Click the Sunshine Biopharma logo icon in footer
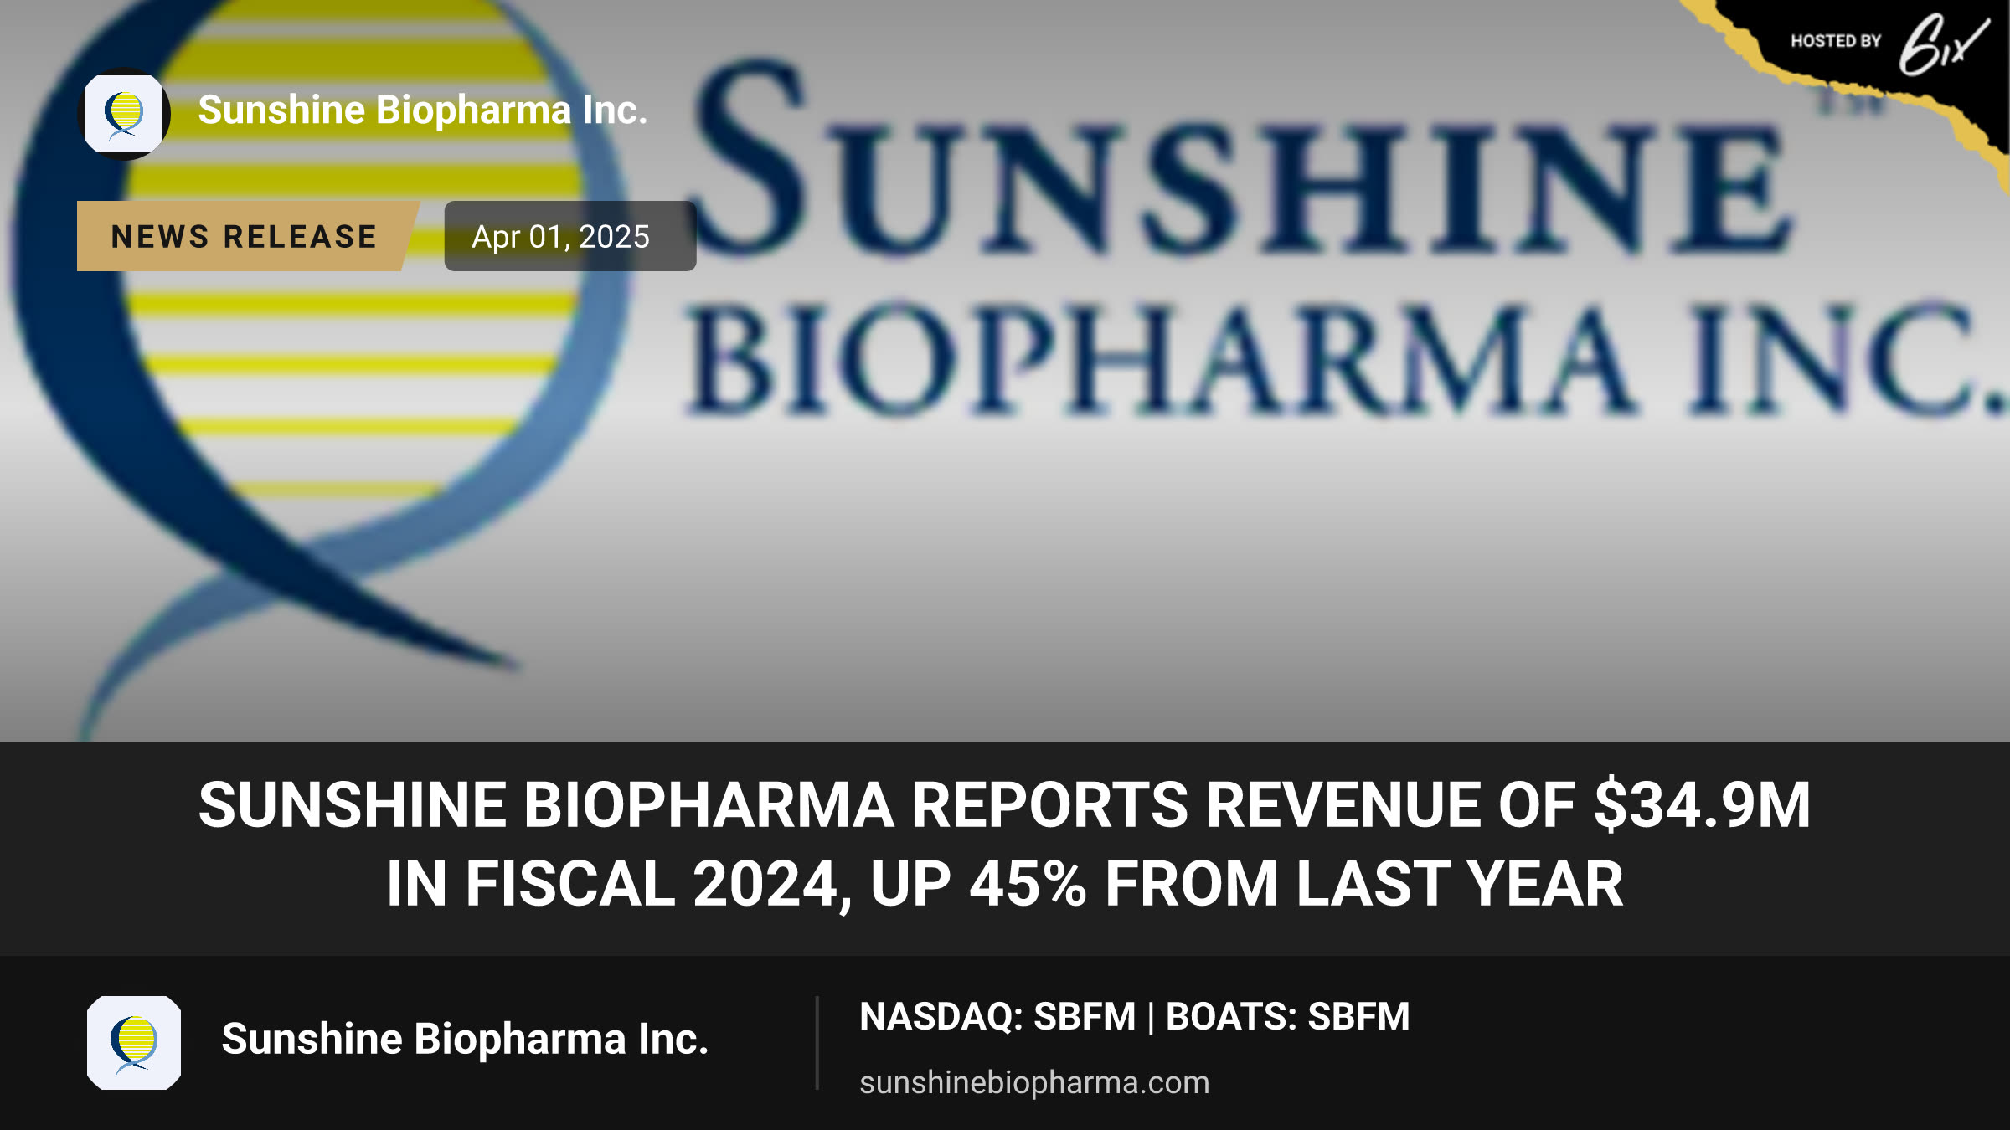Screen dimensions: 2010x1130 tap(134, 1043)
